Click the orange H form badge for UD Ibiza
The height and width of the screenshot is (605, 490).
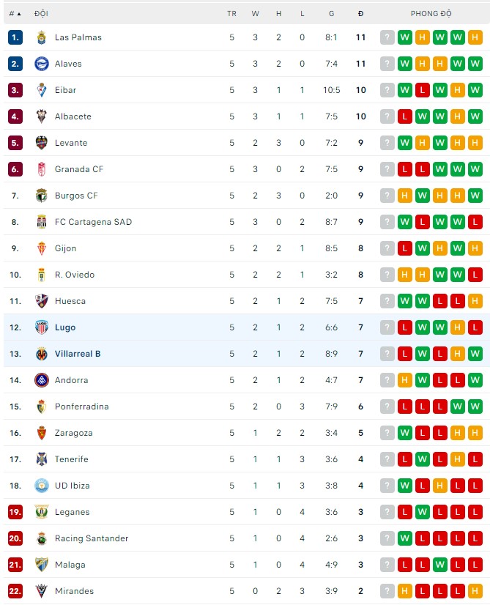click(x=440, y=486)
